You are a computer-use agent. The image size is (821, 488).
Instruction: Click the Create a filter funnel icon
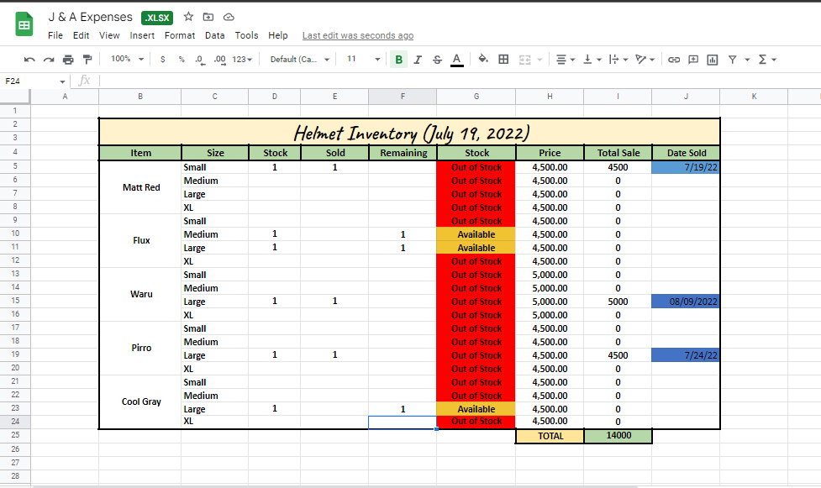coord(733,60)
